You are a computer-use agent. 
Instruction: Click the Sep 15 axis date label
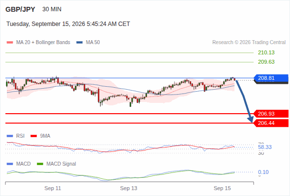[222, 188]
